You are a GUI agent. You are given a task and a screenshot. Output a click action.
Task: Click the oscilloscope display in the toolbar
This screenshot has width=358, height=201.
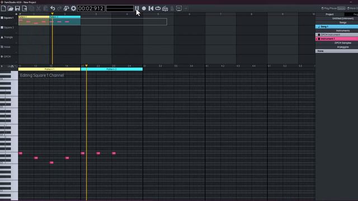pos(120,8)
